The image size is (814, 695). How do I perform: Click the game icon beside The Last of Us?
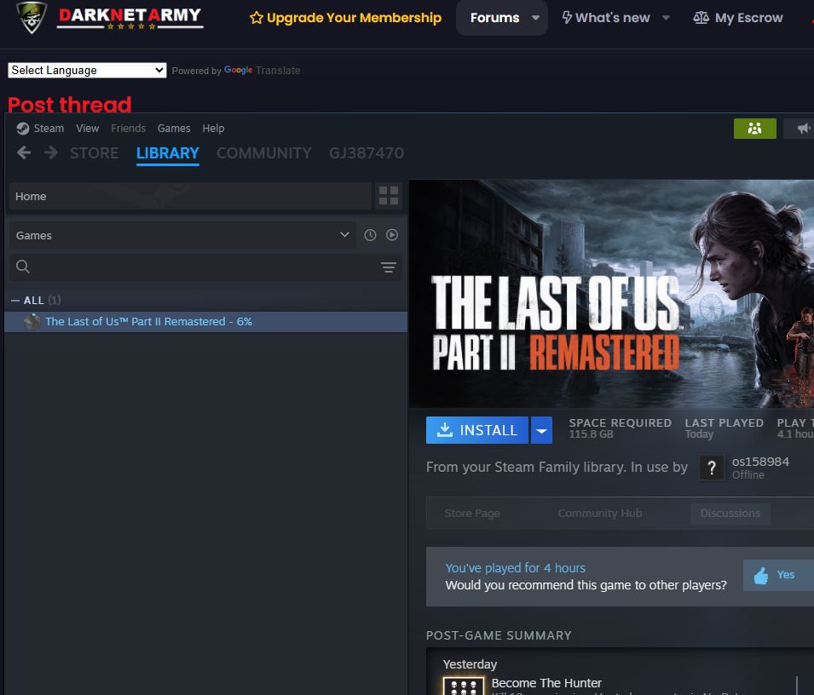click(32, 322)
